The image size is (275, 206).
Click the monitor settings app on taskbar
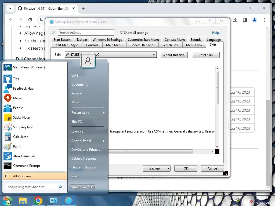point(53,201)
